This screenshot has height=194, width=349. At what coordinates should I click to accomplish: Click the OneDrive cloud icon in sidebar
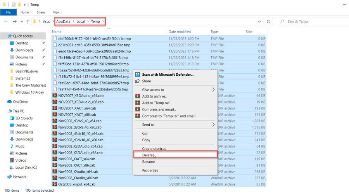click(x=10, y=102)
